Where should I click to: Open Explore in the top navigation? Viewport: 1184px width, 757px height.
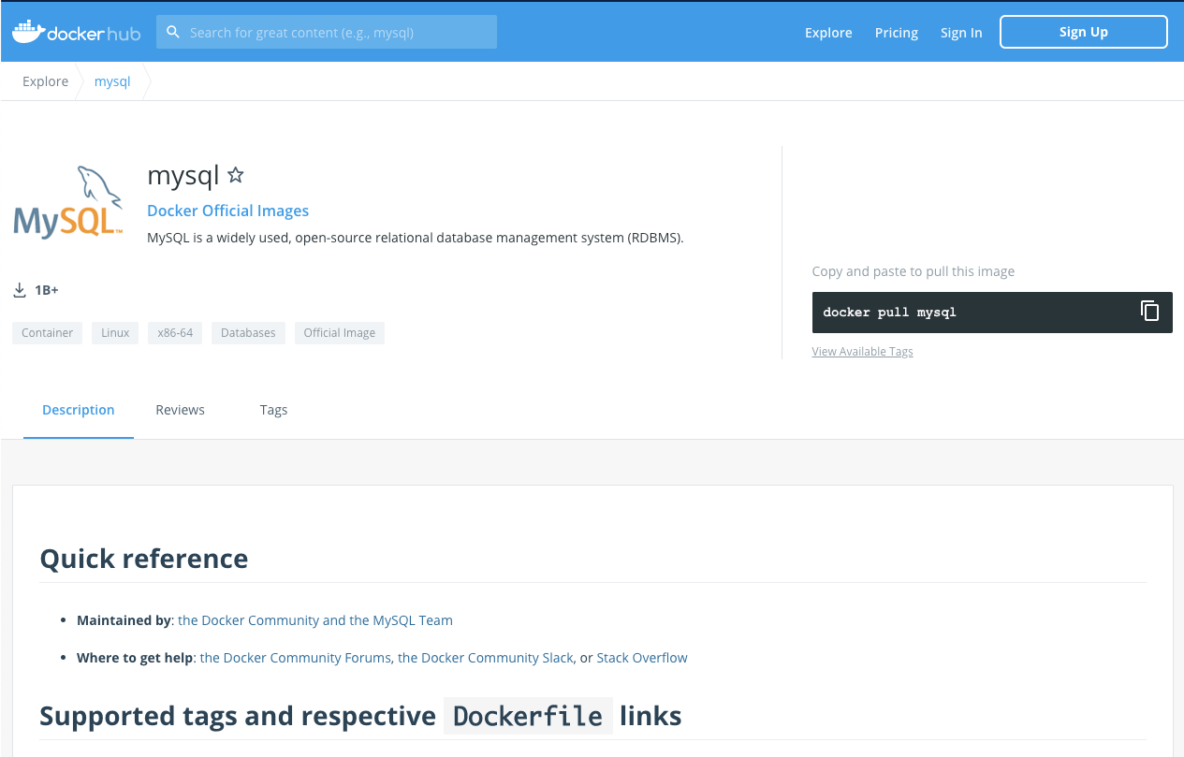(828, 32)
